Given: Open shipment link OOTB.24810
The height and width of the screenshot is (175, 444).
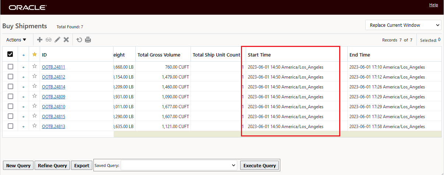Looking at the screenshot, I should [54, 107].
